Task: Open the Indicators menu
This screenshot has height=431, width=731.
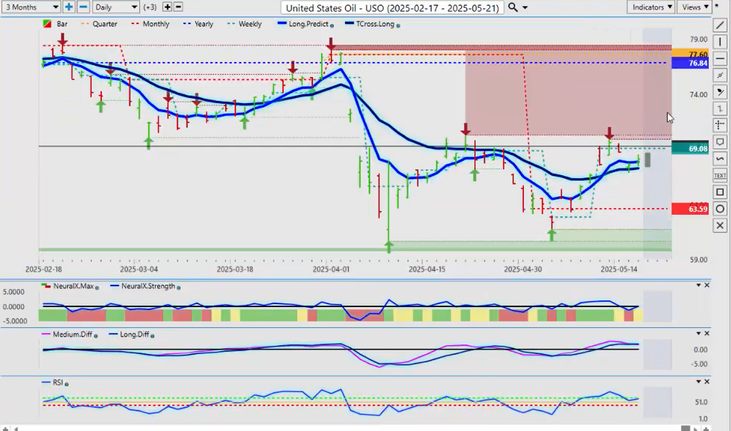Action: pyautogui.click(x=650, y=7)
